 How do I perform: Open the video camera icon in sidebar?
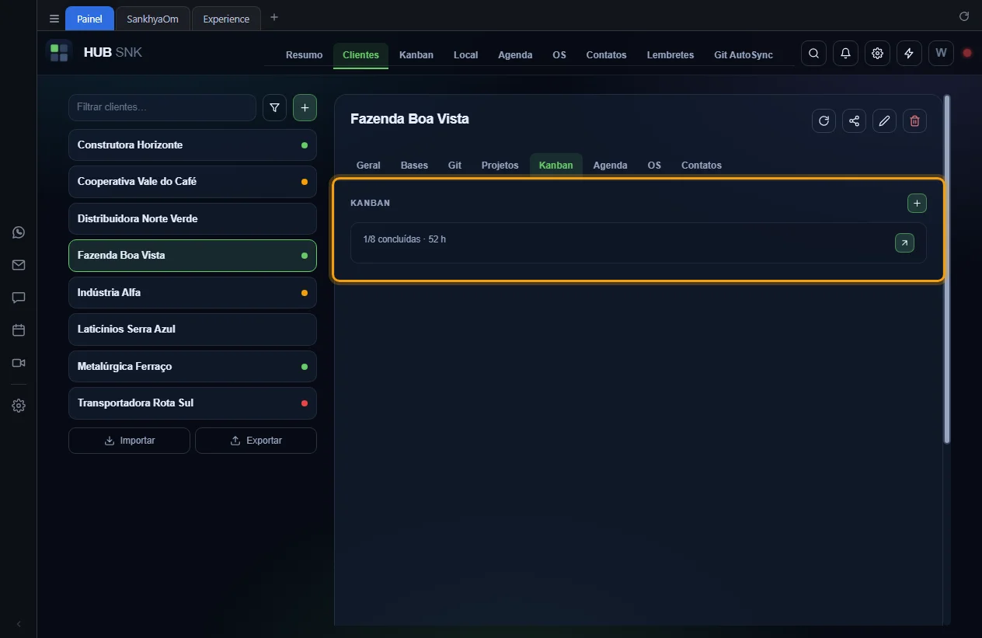click(x=19, y=363)
